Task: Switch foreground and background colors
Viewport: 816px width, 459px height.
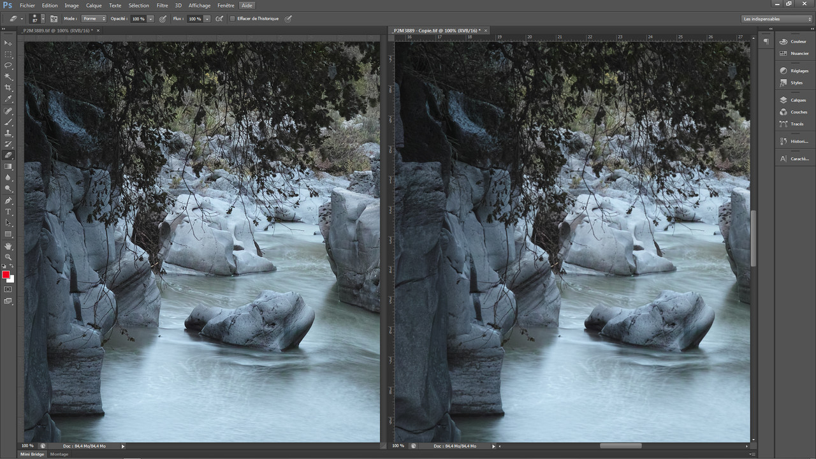Action: point(11,266)
